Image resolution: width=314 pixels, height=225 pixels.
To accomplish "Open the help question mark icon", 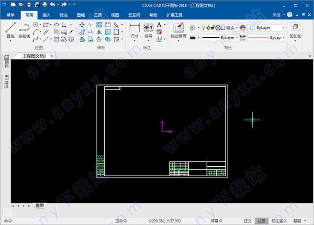I will click(x=289, y=15).
